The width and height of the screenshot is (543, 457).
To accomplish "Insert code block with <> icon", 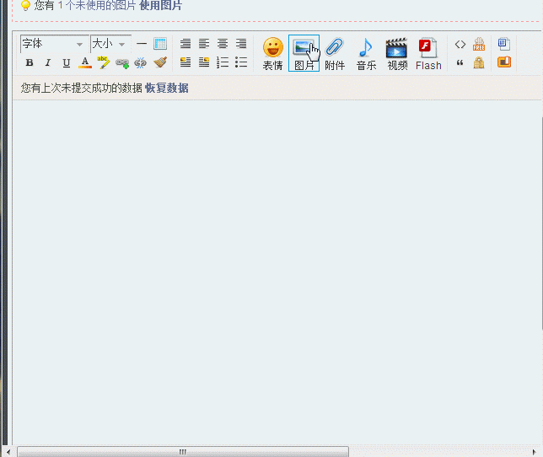I will (x=460, y=45).
